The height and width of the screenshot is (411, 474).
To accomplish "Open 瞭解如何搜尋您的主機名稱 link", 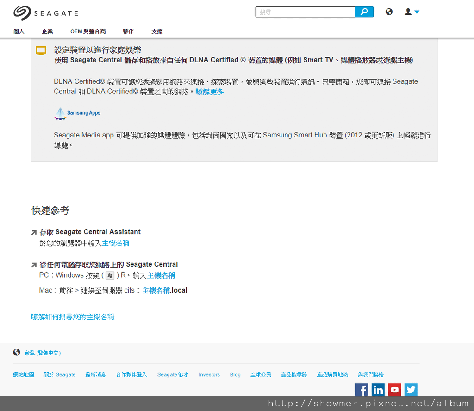I will pyautogui.click(x=73, y=317).
